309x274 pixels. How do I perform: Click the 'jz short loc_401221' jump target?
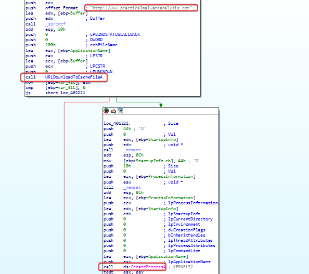73,93
